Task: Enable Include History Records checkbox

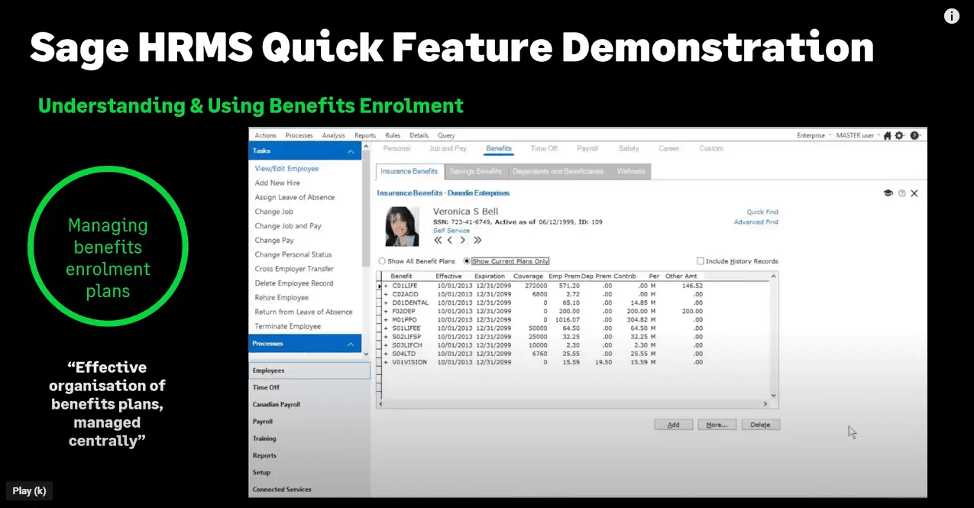Action: click(701, 261)
